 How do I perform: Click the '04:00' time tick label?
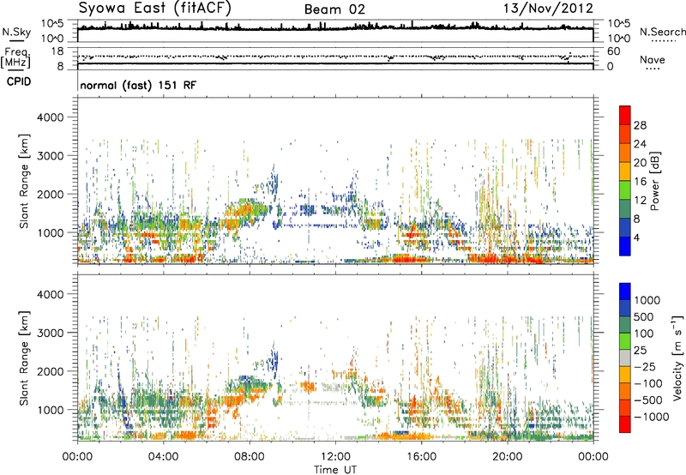(x=163, y=457)
